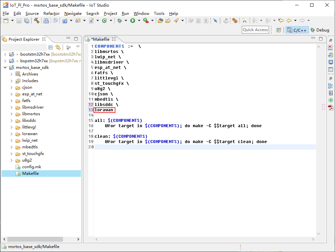The image size is (335, 252).
Task: Click the Build hammer icon
Action: coord(36,21)
